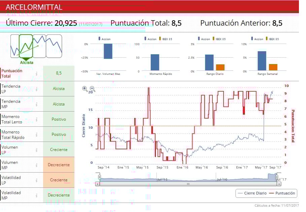Click the Jul '16 marker in the navigator
The width and height of the screenshot is (306, 212).
click(222, 179)
